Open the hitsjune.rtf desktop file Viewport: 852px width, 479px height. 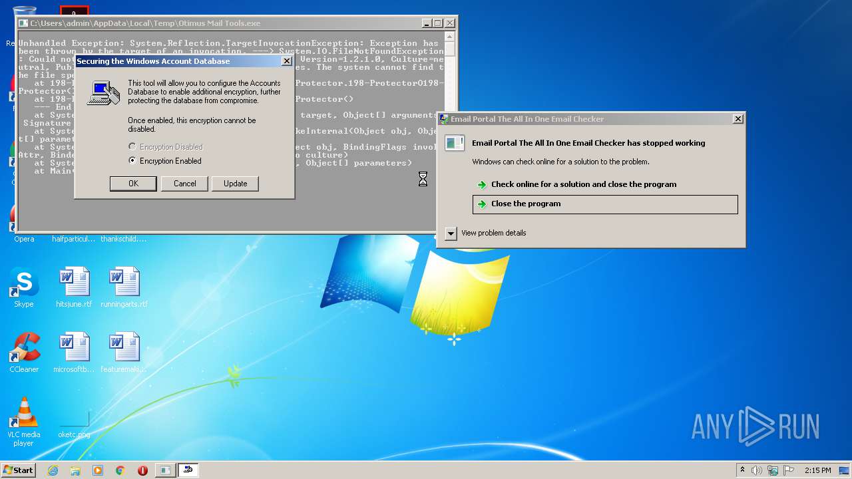point(74,288)
